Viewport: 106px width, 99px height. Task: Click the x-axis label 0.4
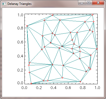coord(54,88)
